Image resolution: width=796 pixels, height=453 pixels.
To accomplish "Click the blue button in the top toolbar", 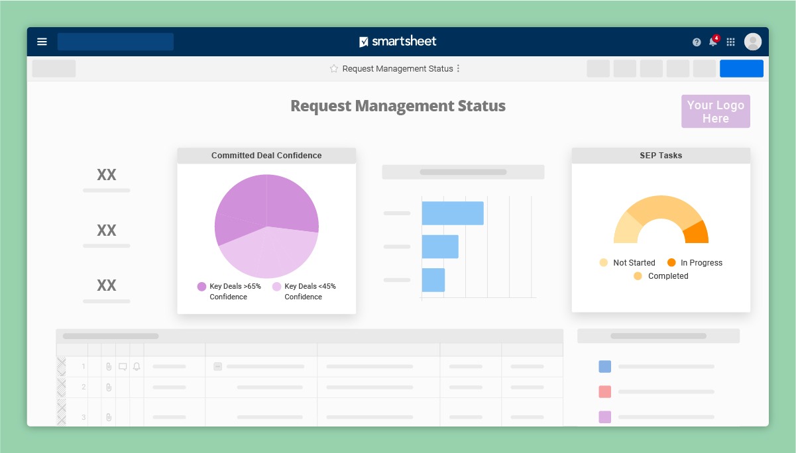I will 741,69.
